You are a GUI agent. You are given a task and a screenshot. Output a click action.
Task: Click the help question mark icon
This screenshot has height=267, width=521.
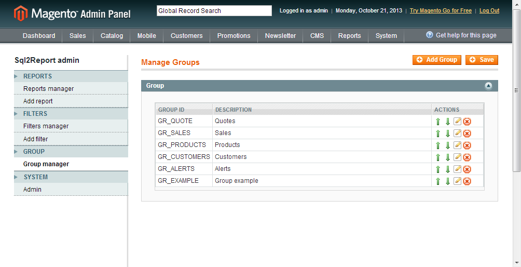(x=430, y=35)
